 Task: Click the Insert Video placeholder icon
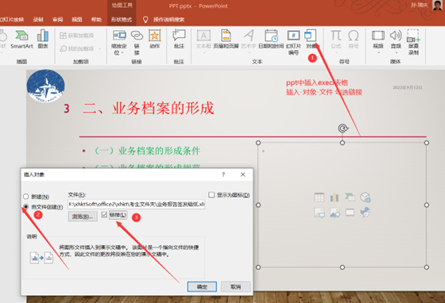tap(350, 212)
